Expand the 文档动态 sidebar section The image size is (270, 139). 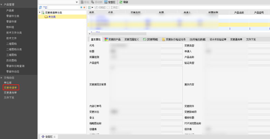1,78
